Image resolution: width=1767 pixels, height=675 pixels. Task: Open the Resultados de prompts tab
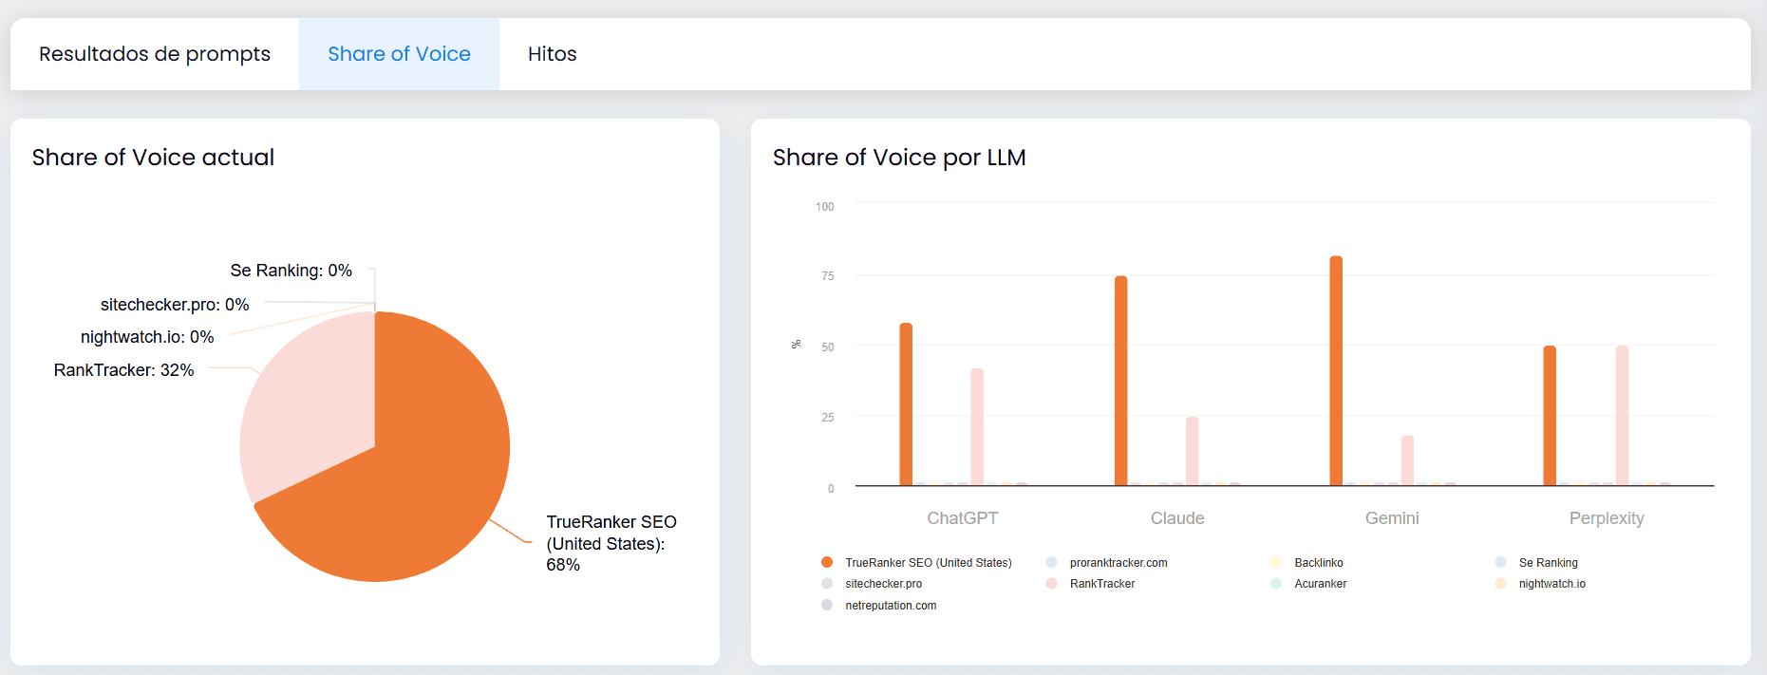coord(155,54)
